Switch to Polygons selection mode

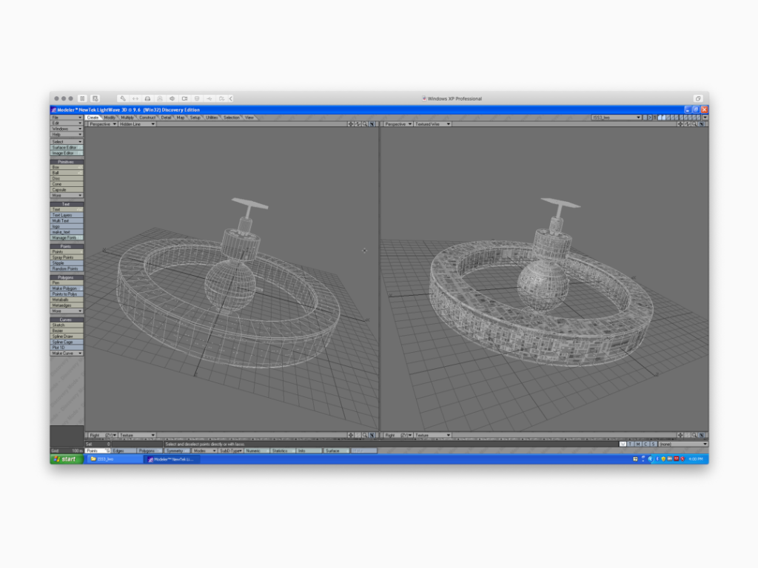click(x=150, y=450)
